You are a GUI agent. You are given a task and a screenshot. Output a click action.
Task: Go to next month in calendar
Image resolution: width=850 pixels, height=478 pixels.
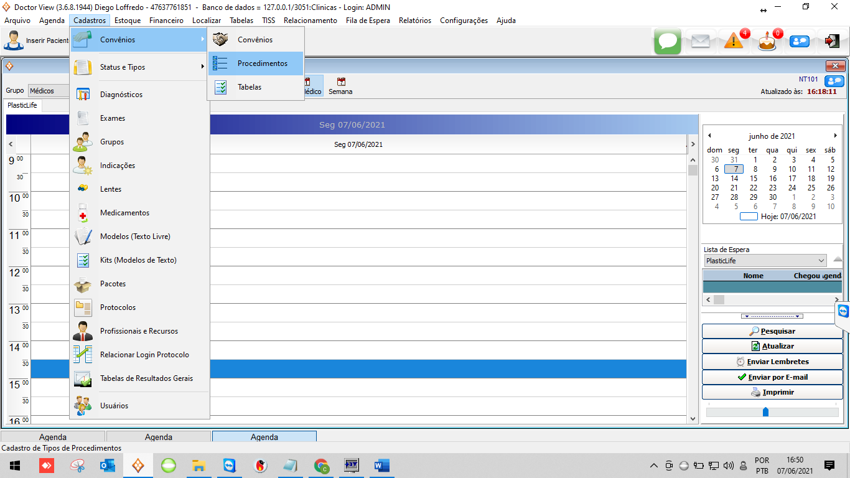click(x=835, y=136)
